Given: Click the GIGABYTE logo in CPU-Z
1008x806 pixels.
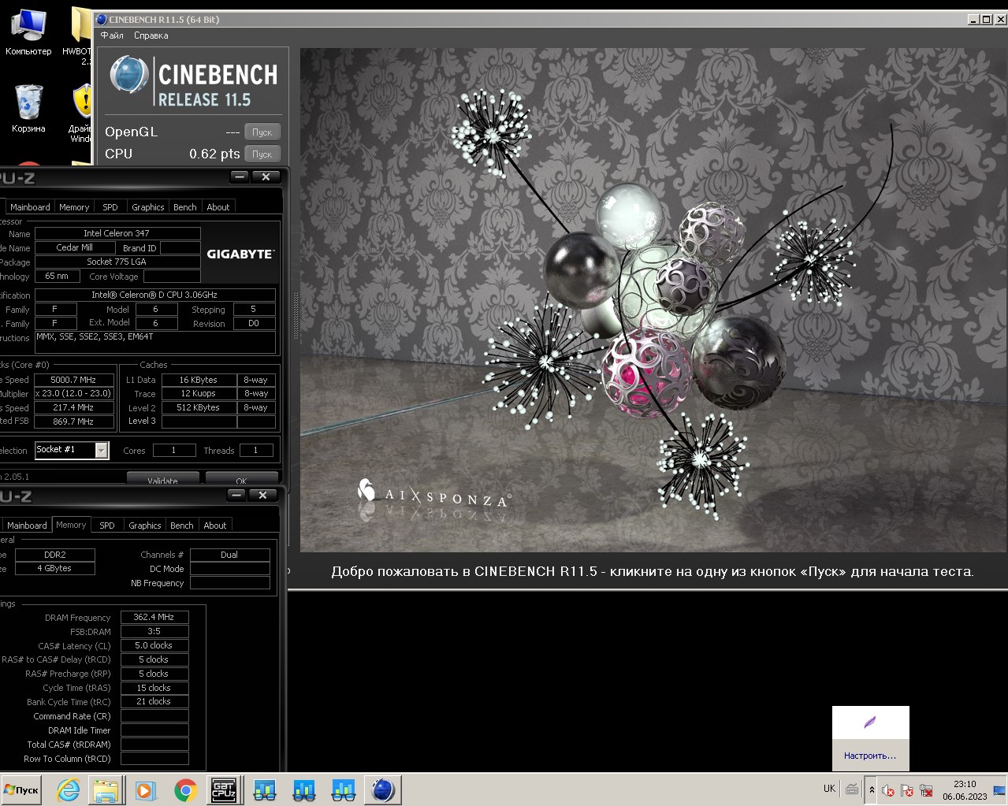Looking at the screenshot, I should [240, 254].
